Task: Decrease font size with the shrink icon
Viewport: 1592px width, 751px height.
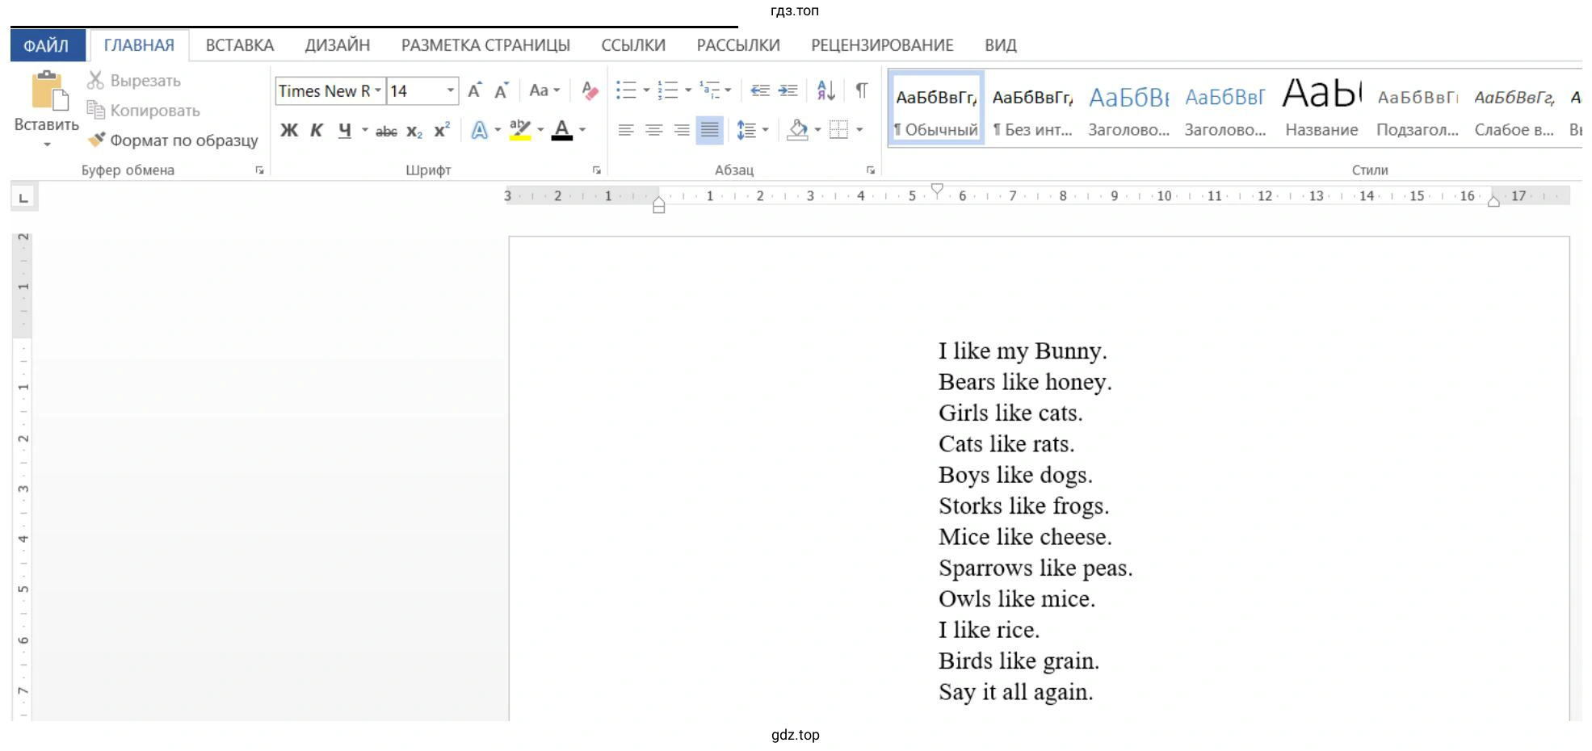Action: (x=502, y=90)
